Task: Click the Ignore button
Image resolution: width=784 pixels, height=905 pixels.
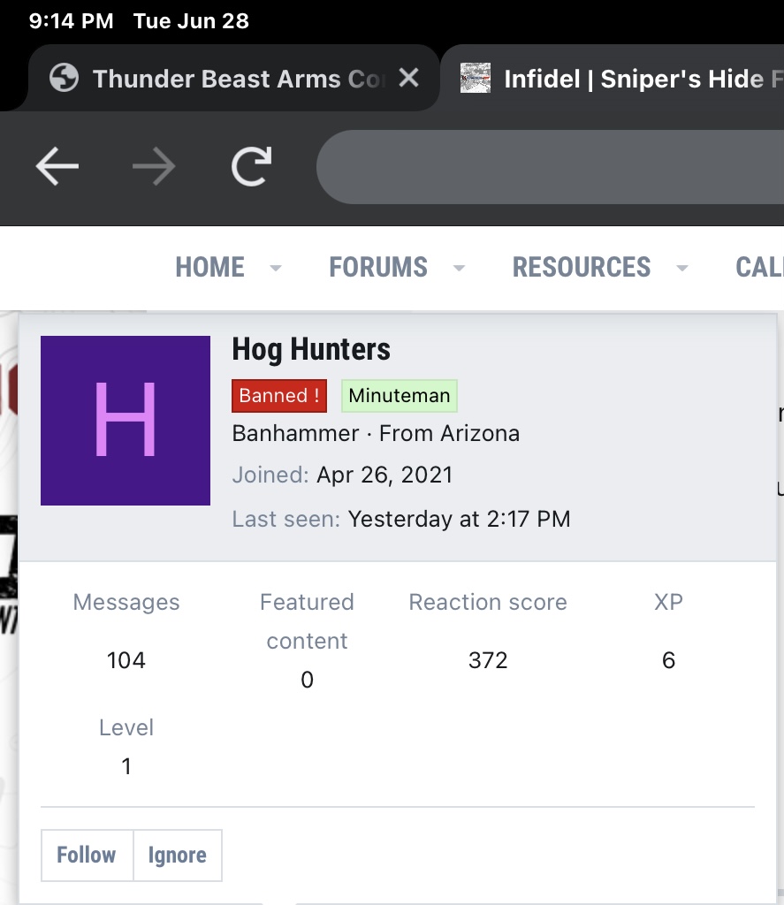Action: coord(178,856)
